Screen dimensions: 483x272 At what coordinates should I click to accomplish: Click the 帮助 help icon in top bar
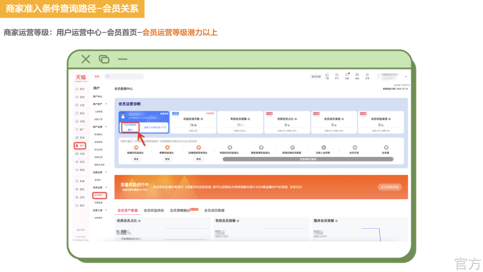pyautogui.click(x=357, y=75)
